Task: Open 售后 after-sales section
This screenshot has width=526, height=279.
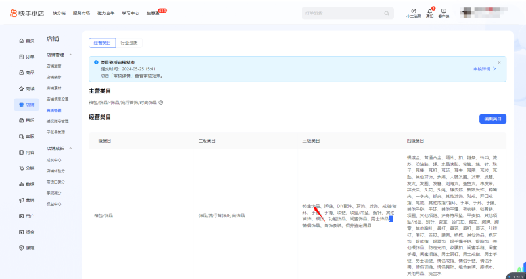Action: point(26,120)
